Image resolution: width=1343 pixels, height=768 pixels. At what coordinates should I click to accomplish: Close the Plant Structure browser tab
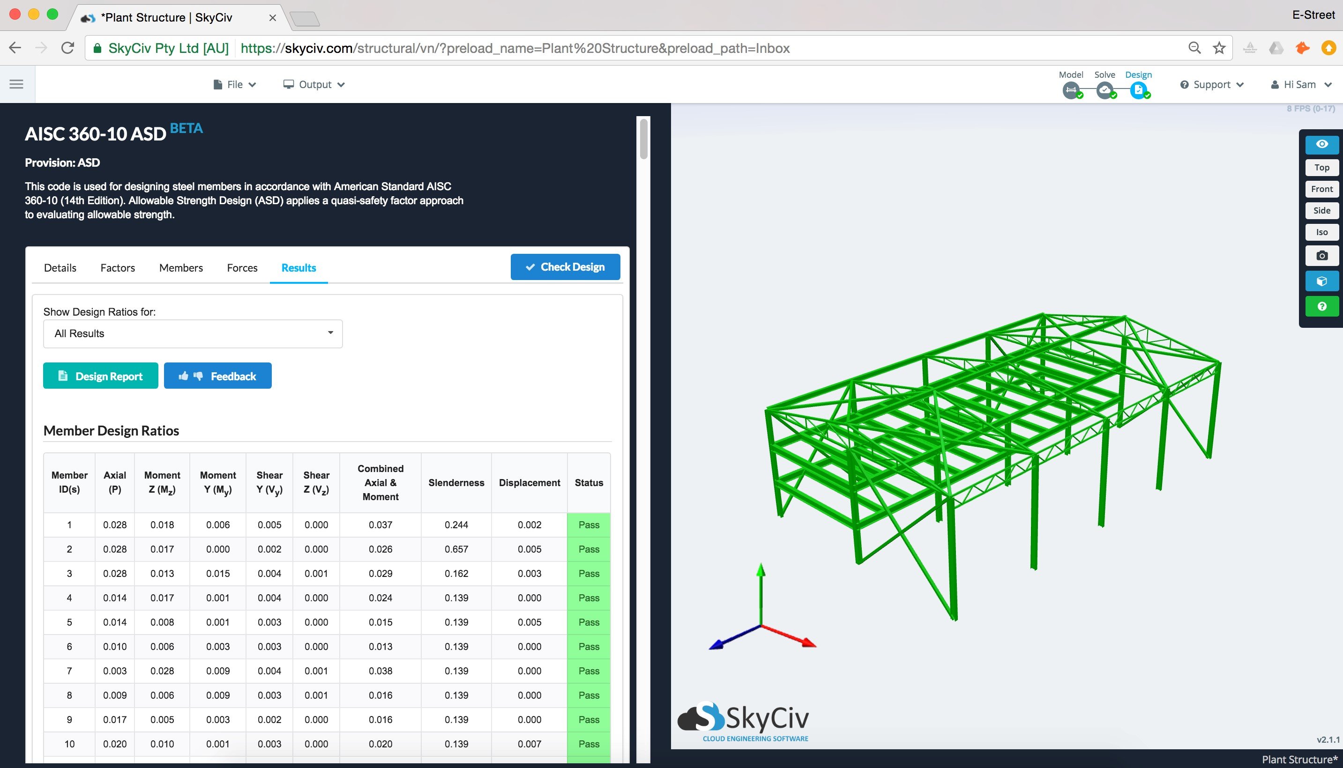pyautogui.click(x=272, y=18)
